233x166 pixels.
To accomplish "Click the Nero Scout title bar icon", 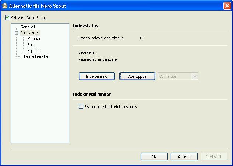I will [5, 6].
